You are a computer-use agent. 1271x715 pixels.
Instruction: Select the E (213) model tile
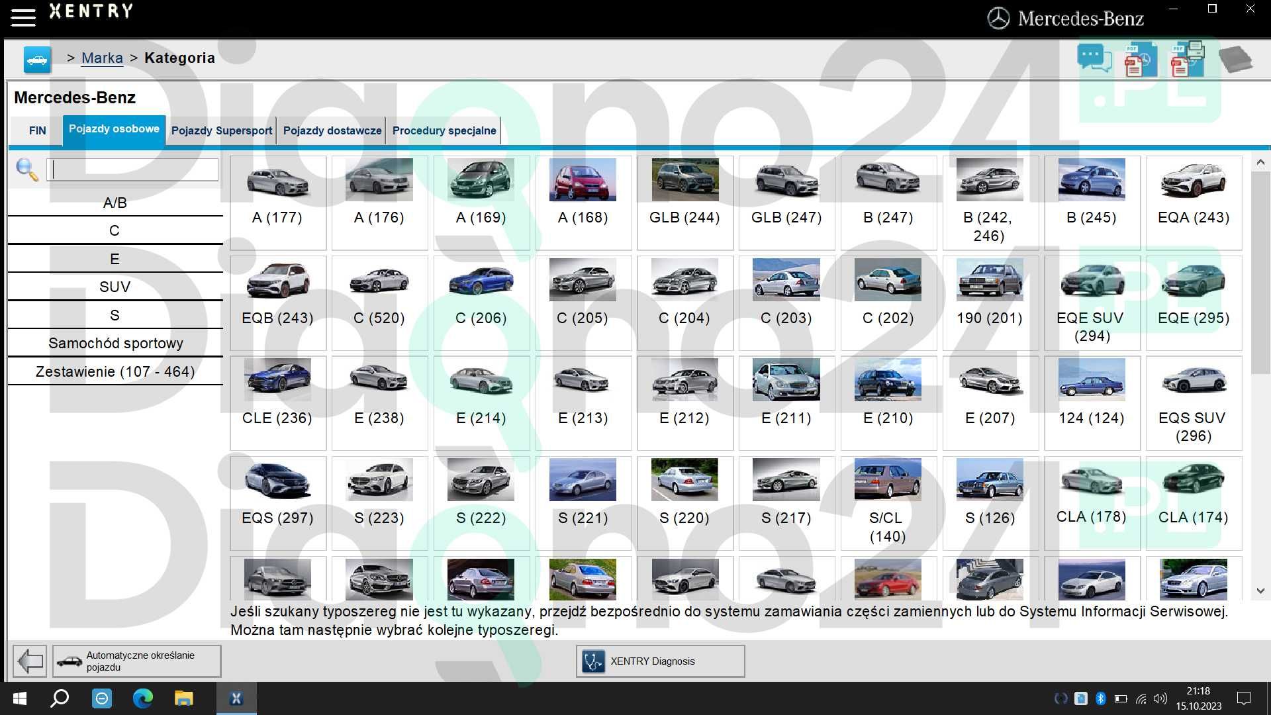click(583, 403)
